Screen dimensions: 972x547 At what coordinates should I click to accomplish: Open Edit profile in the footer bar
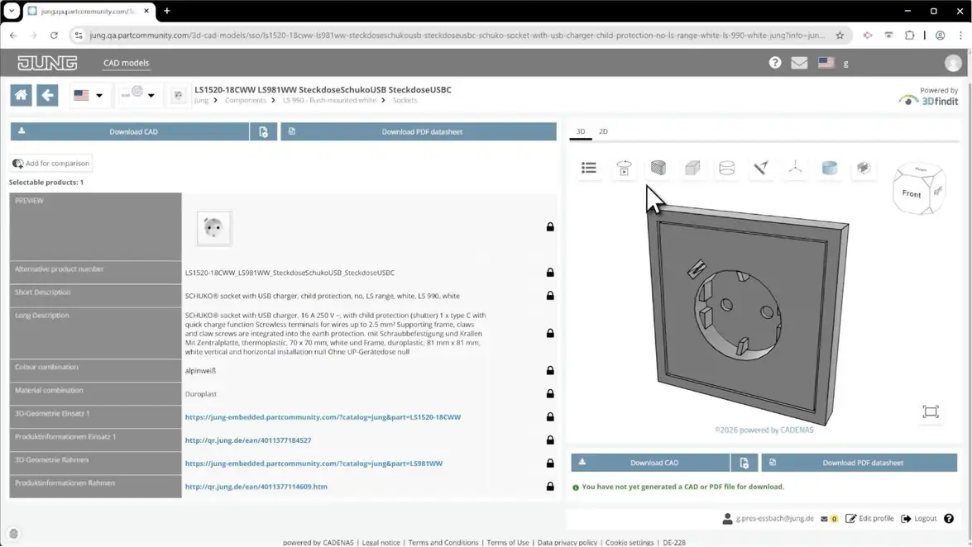pyautogui.click(x=869, y=519)
